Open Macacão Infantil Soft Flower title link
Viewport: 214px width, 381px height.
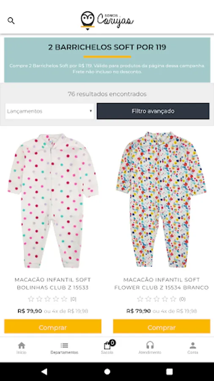(x=162, y=284)
